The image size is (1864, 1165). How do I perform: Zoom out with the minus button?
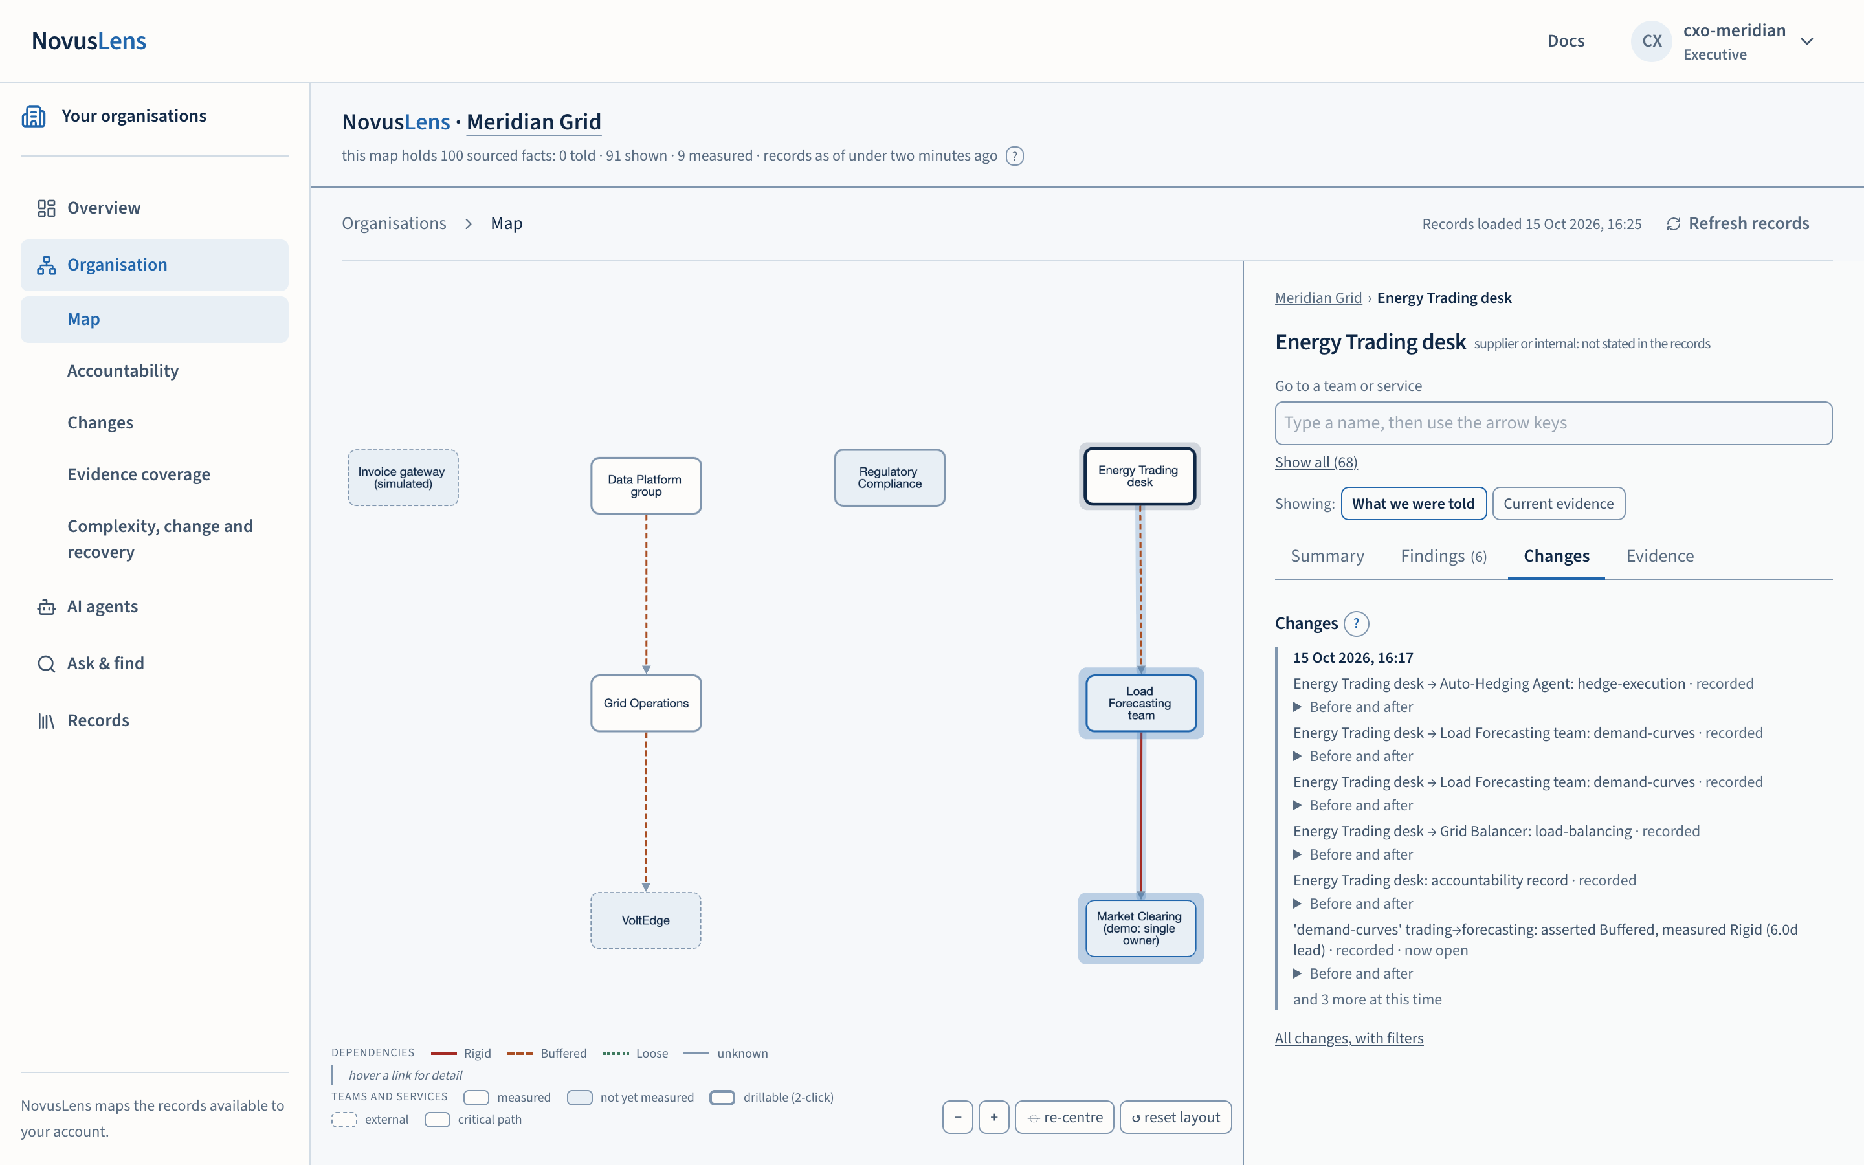click(957, 1117)
